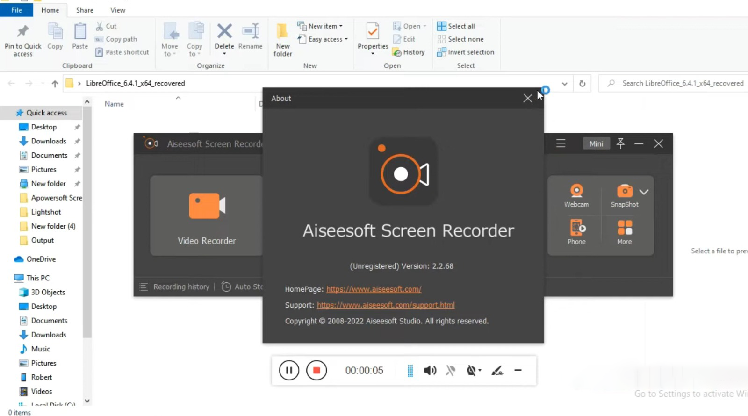Close the About dialog

(527, 98)
